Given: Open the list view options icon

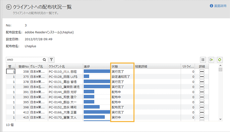Looking at the screenshot, I should [203, 60].
